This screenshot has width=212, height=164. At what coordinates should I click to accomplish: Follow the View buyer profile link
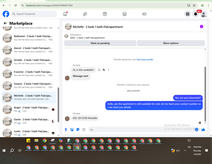pos(145,60)
